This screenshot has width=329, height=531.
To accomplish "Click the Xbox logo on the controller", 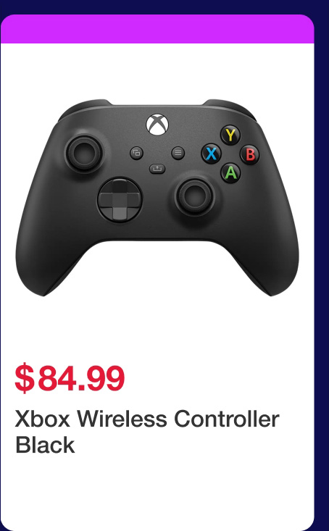I will 157,125.
